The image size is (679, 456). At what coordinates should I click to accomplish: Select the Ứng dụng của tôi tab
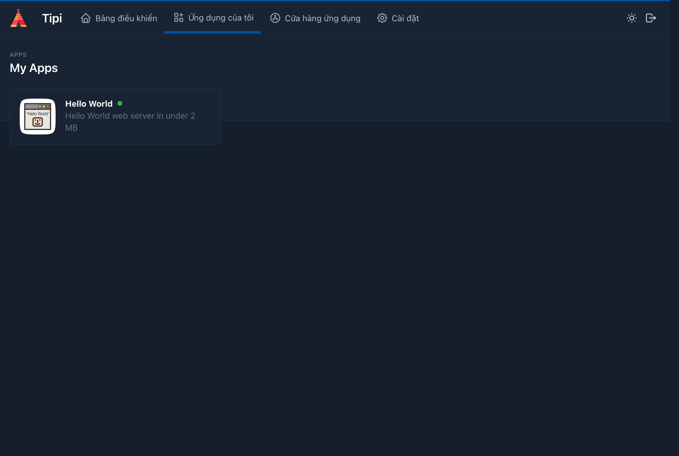point(221,18)
